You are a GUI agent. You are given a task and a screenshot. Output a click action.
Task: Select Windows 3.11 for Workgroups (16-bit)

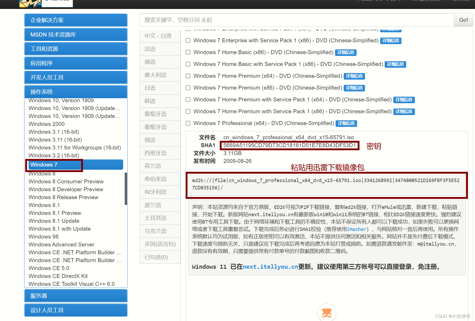pos(75,148)
